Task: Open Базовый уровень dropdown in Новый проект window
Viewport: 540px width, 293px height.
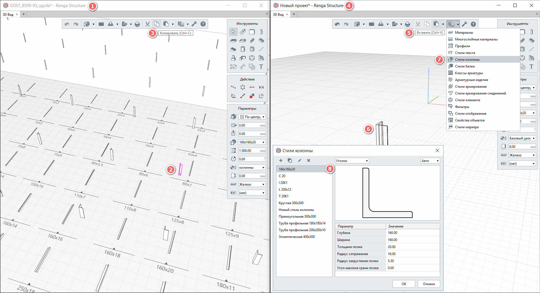Action: 522,138
